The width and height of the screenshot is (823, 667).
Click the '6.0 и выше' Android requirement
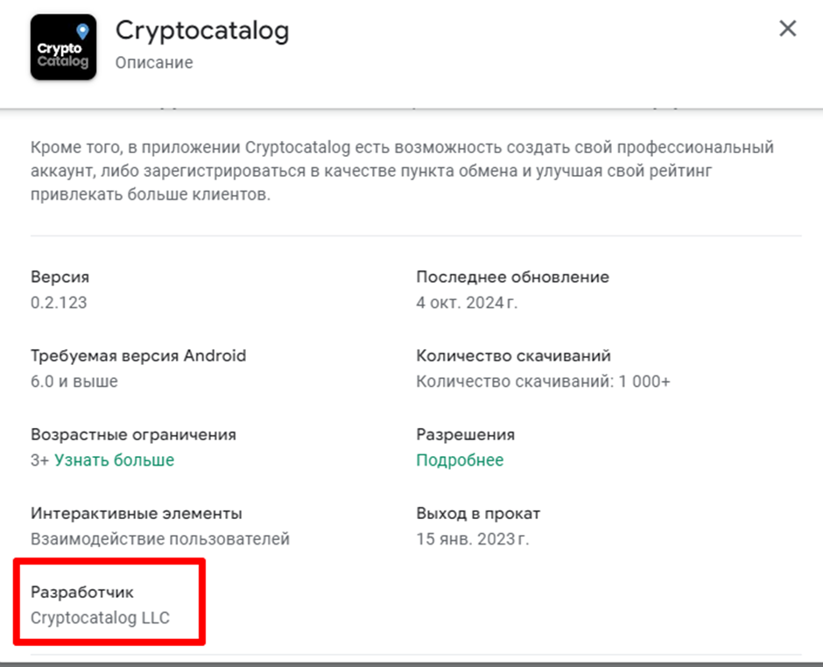pos(74,382)
